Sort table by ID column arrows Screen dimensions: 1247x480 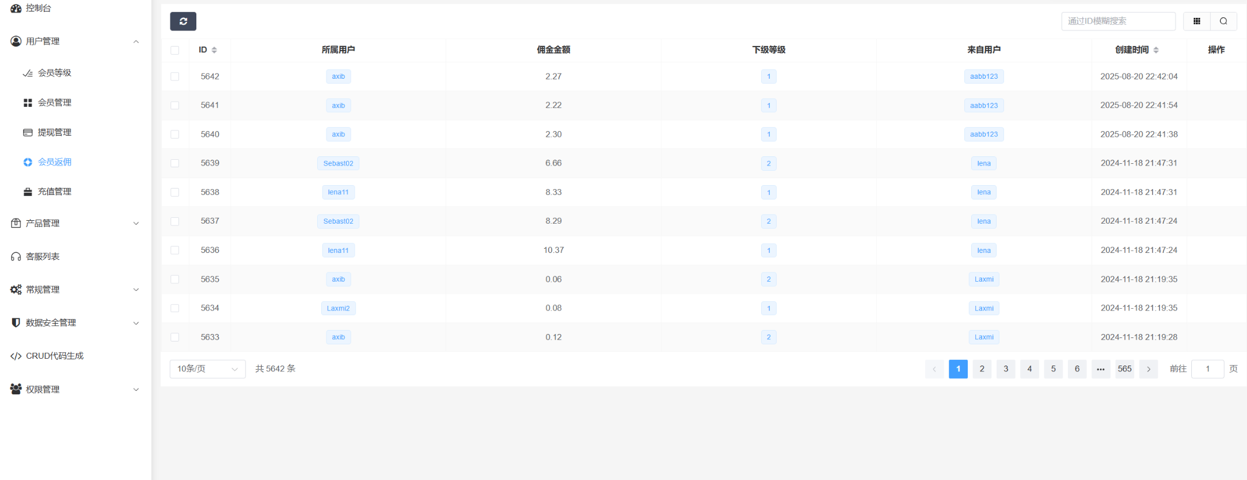pyautogui.click(x=214, y=50)
